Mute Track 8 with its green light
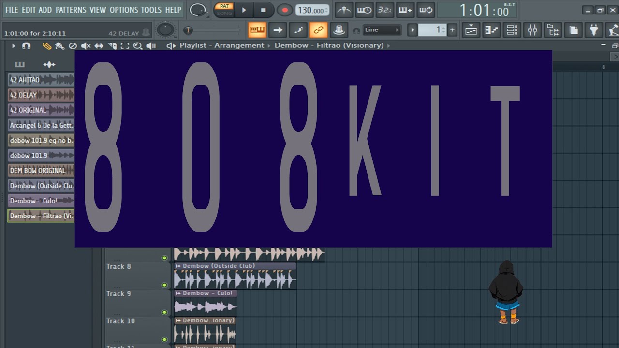Viewport: 619px width, 348px height. (164, 285)
